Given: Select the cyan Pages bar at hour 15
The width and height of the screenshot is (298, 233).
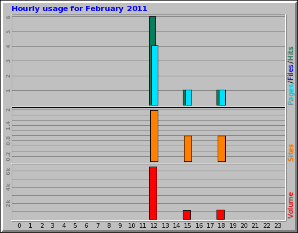Looking at the screenshot, I should 189,98.
